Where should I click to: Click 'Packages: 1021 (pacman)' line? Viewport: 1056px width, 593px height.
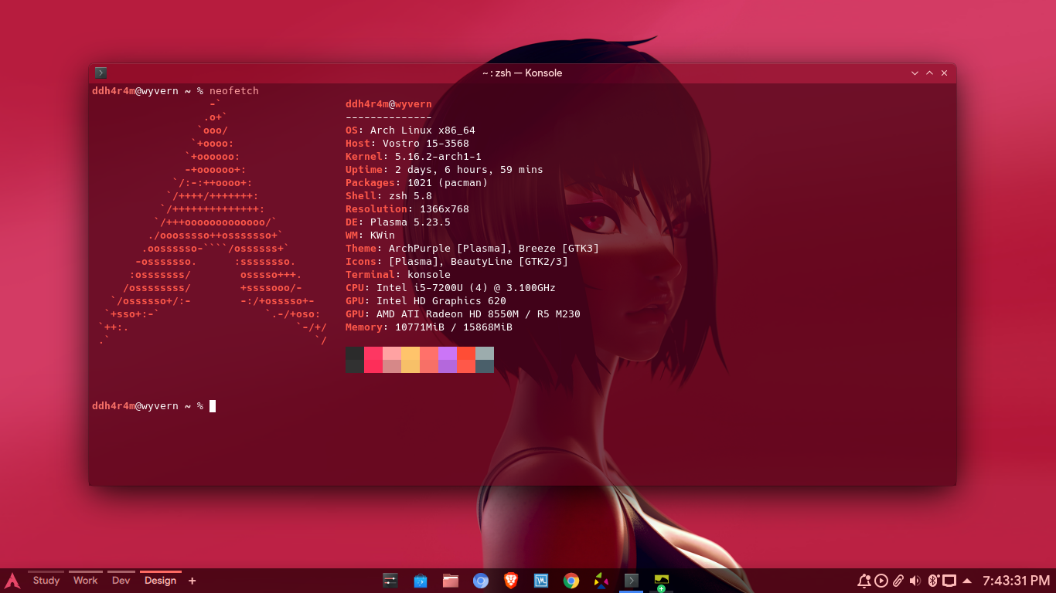click(x=417, y=183)
